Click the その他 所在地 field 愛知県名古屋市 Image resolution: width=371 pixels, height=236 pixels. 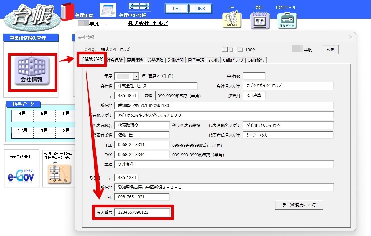pyautogui.click(x=224, y=187)
